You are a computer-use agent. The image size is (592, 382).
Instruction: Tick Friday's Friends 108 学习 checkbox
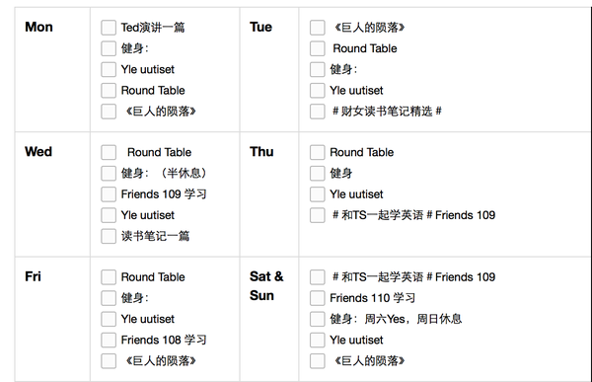click(x=109, y=341)
